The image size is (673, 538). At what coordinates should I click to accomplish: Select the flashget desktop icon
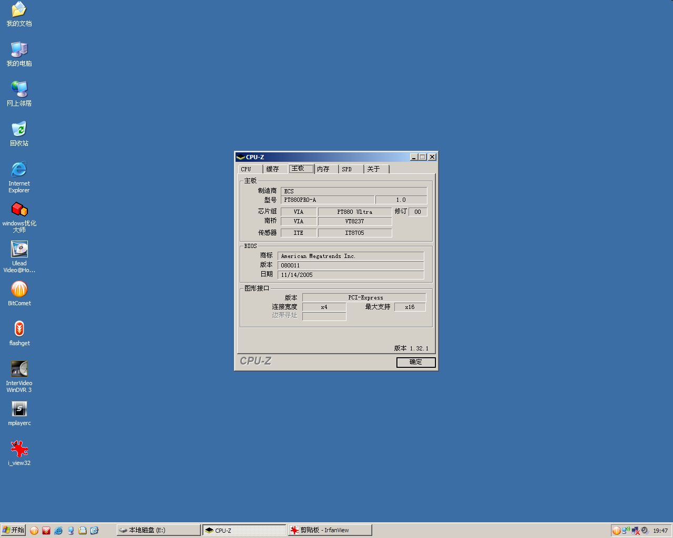click(x=19, y=333)
